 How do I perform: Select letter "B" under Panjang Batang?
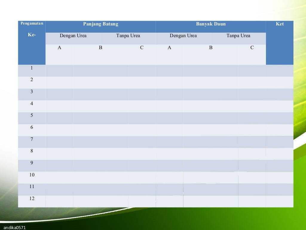pos(100,48)
